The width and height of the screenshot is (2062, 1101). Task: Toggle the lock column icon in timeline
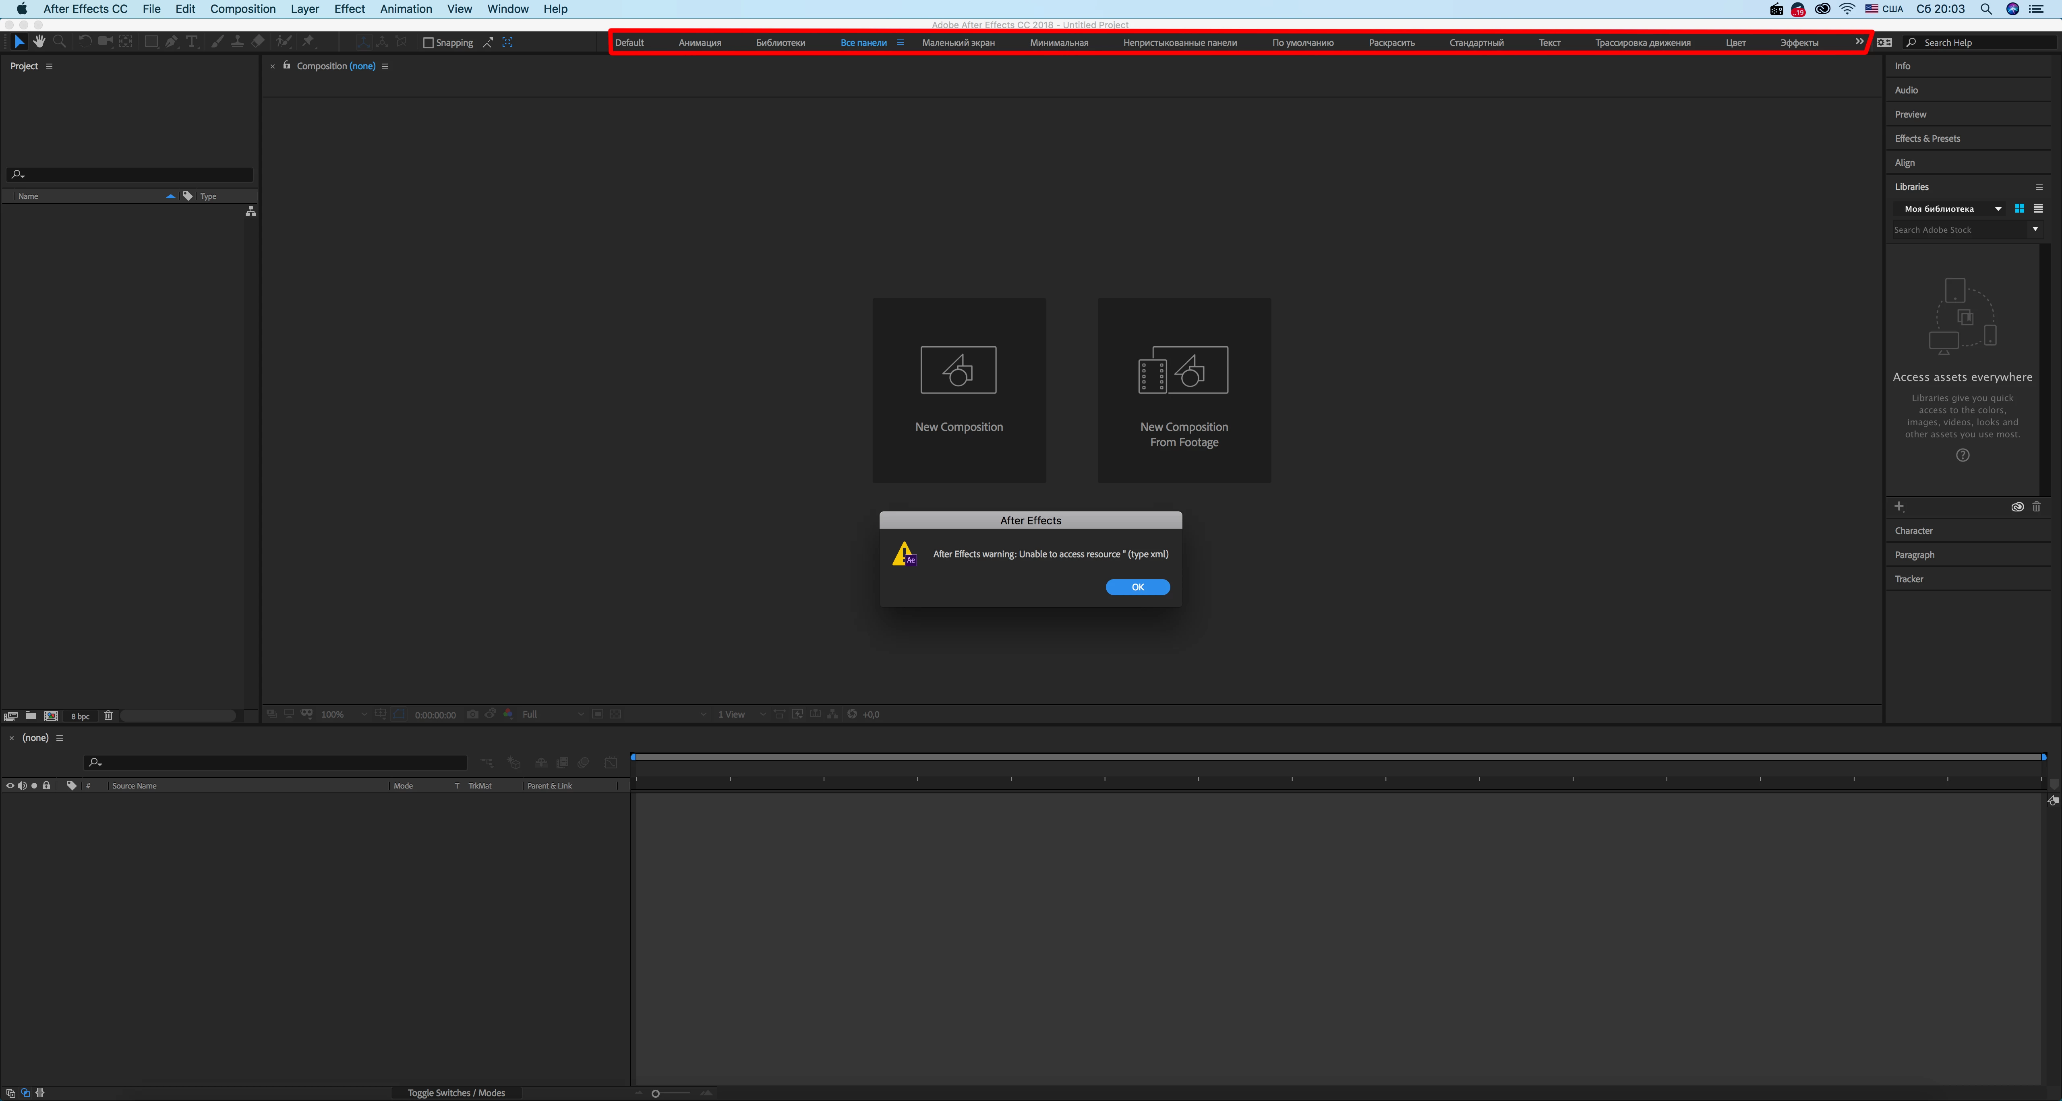[x=46, y=786]
